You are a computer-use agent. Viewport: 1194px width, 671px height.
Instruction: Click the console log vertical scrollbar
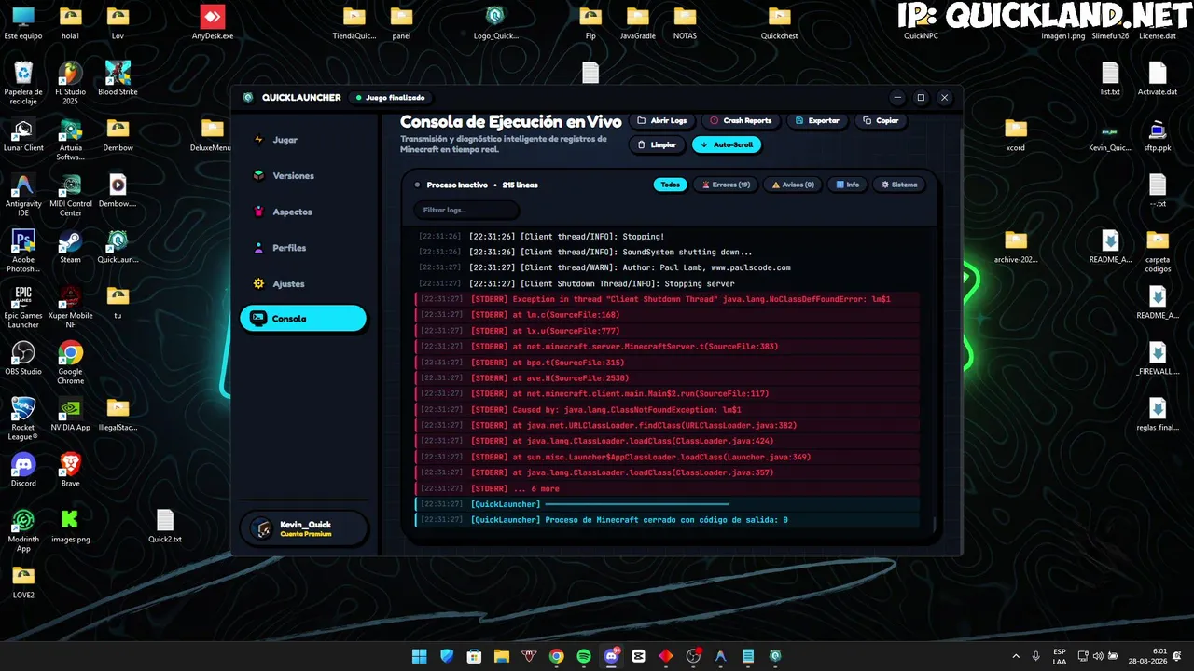click(934, 525)
